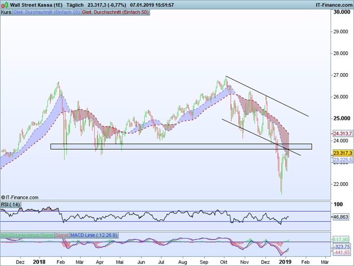Click the Mai label on time axis
This screenshot has height=266, width=354.
(120, 262)
